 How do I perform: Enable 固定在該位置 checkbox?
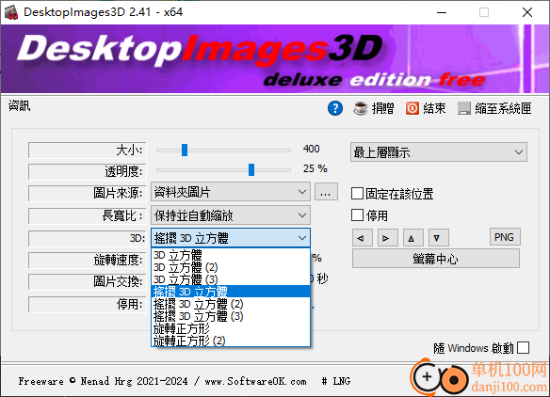click(x=357, y=194)
